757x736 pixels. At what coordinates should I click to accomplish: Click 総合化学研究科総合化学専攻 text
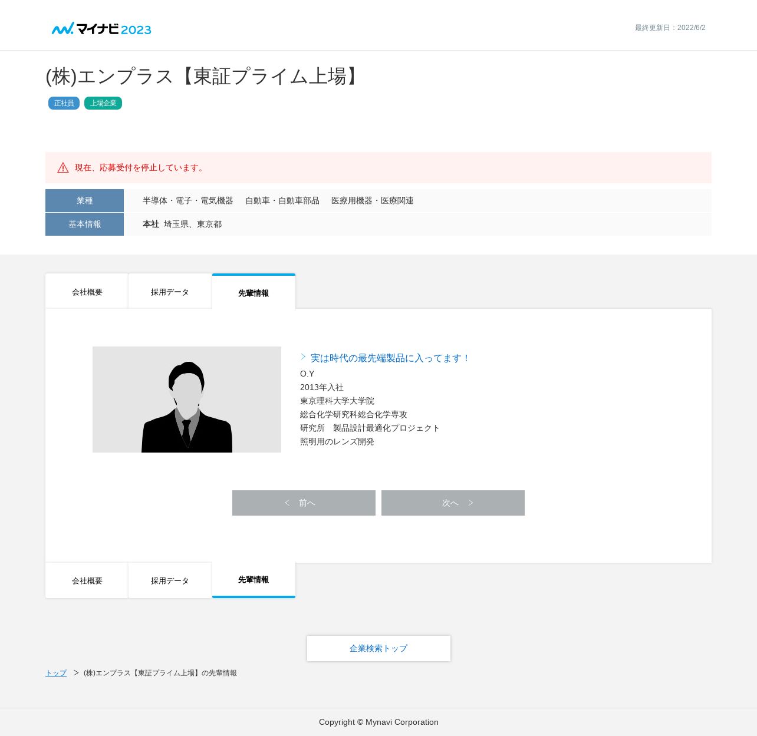pos(354,414)
